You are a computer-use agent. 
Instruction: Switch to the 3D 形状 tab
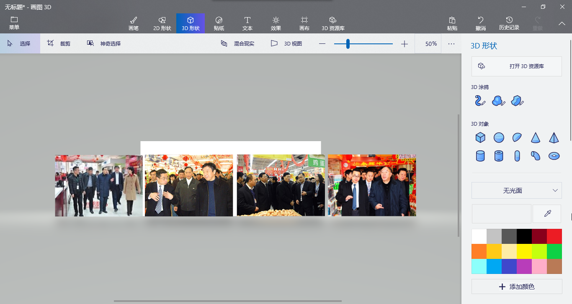(x=191, y=24)
